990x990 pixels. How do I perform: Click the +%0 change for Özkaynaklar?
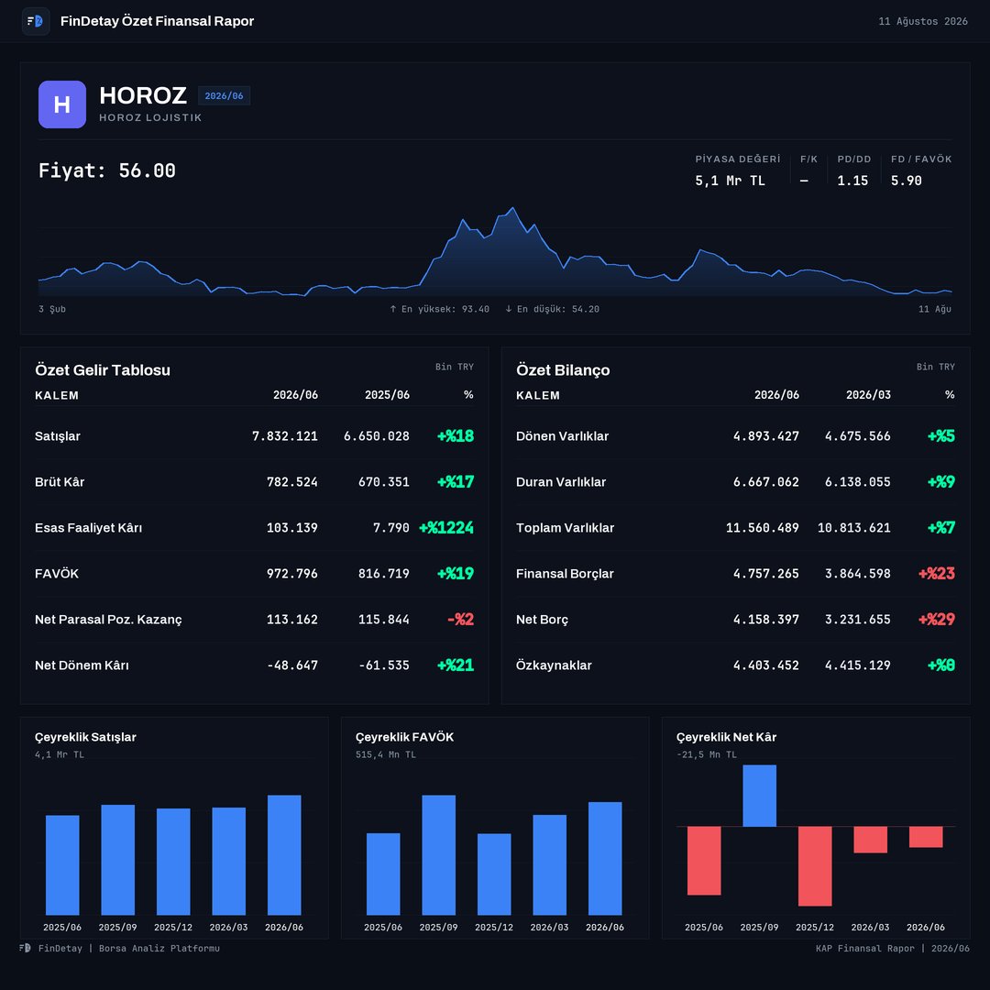pos(940,665)
